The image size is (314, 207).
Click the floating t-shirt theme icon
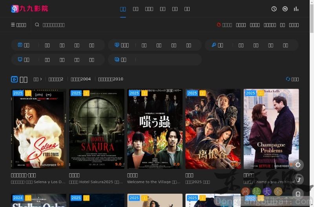pyautogui.click(x=298, y=180)
